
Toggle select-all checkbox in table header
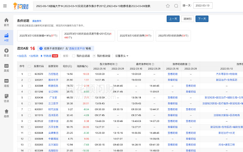(x=29, y=66)
